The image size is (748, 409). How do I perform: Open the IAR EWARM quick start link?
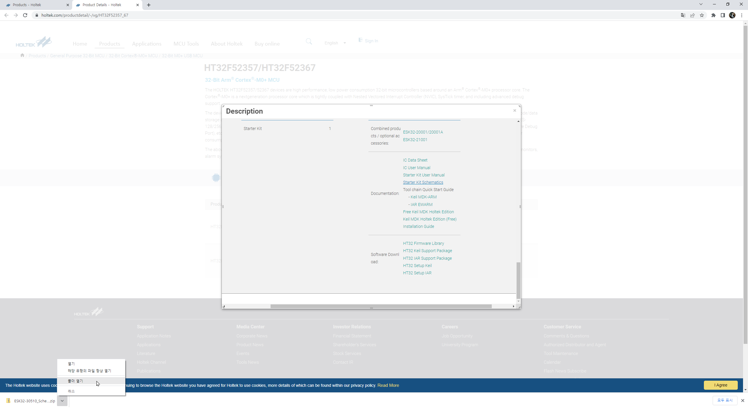click(x=421, y=204)
